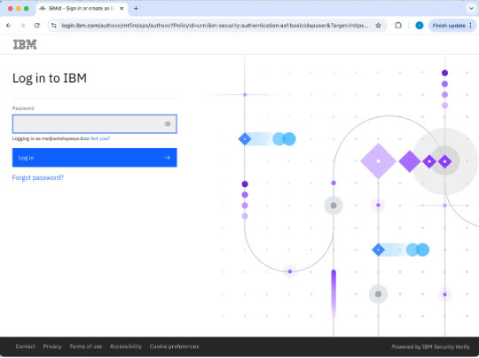Open the Contact footer link

coord(26,346)
